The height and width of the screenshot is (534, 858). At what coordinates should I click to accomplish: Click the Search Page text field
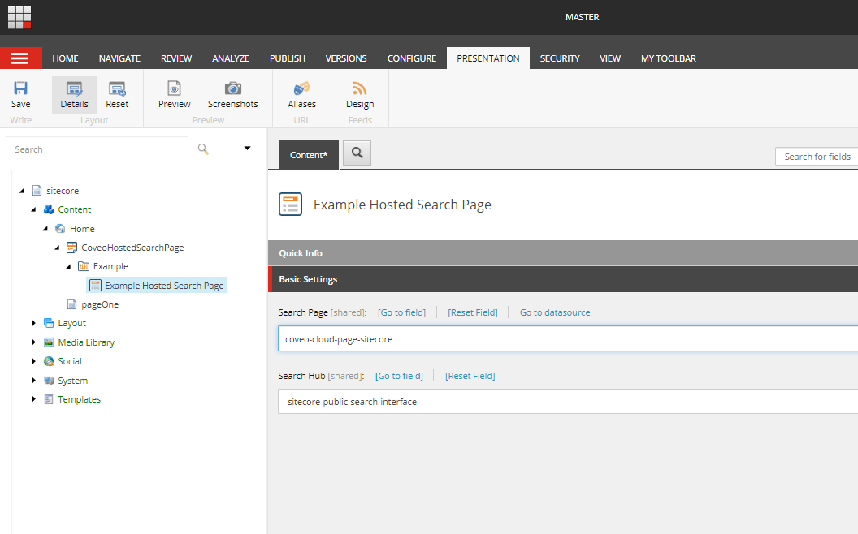(x=487, y=338)
